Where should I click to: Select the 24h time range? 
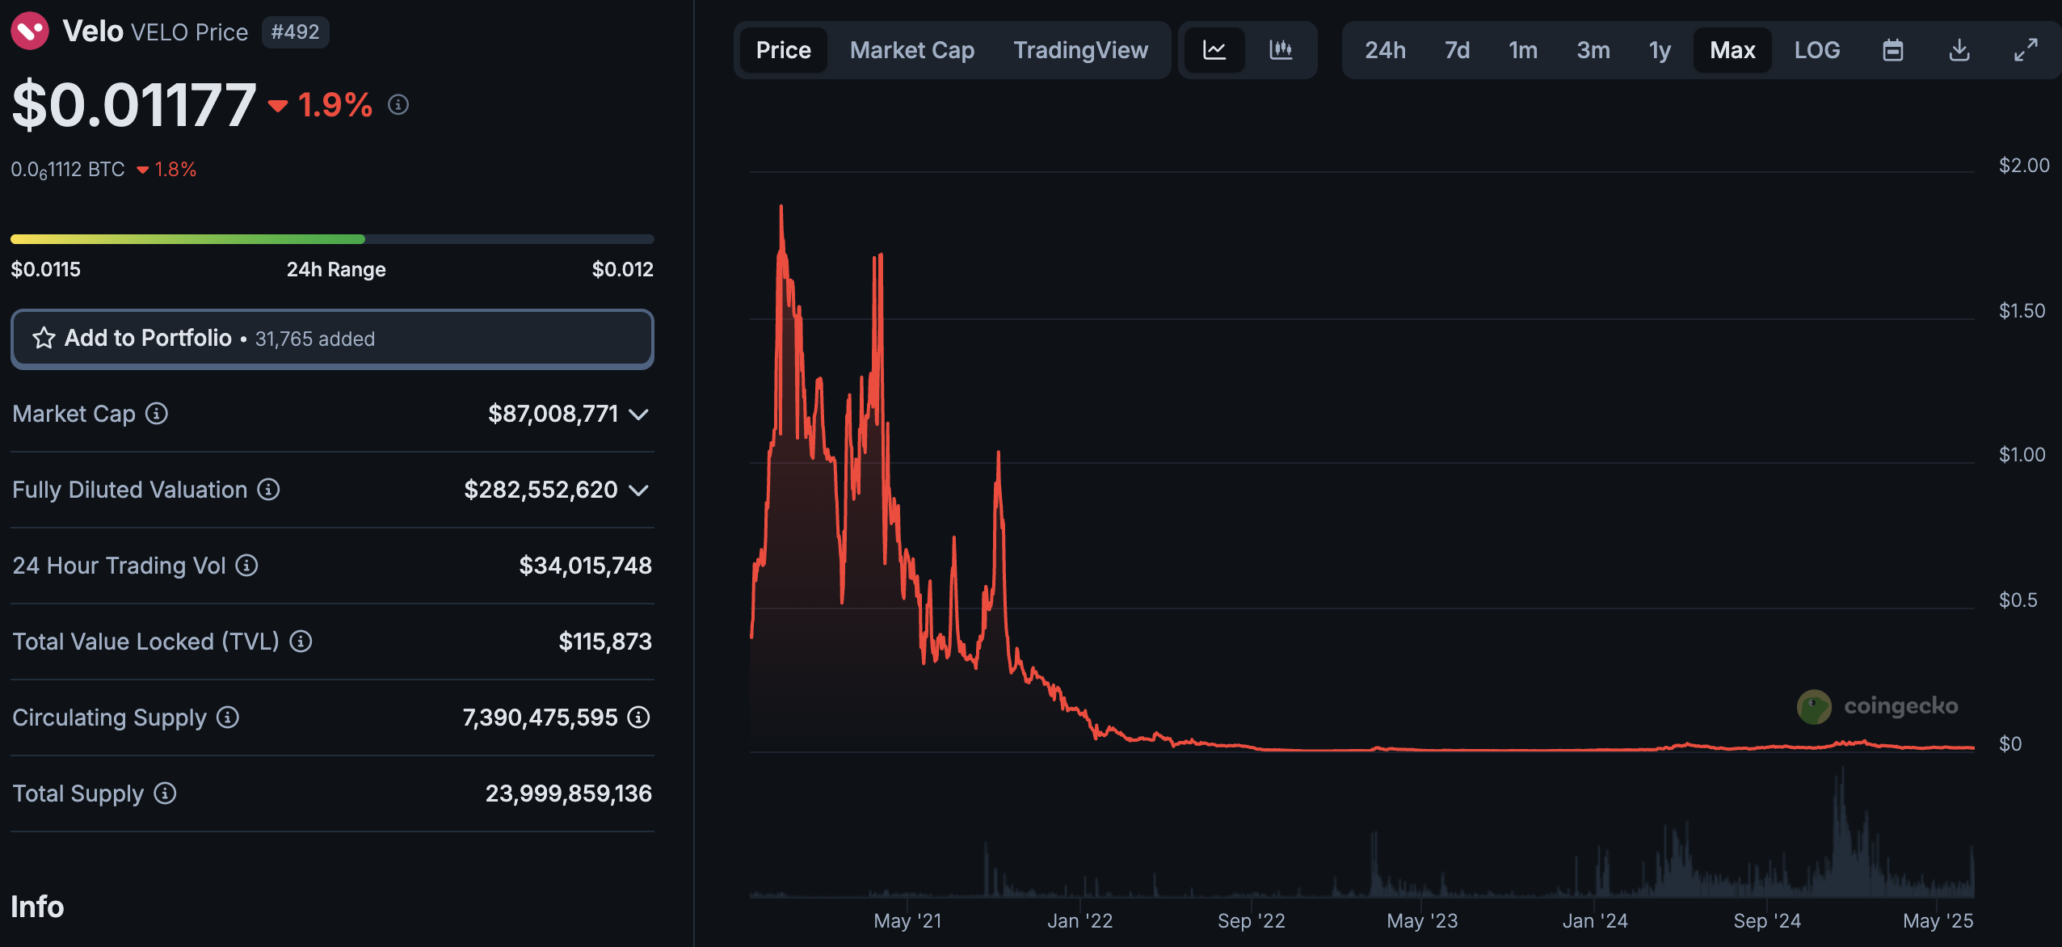tap(1385, 50)
